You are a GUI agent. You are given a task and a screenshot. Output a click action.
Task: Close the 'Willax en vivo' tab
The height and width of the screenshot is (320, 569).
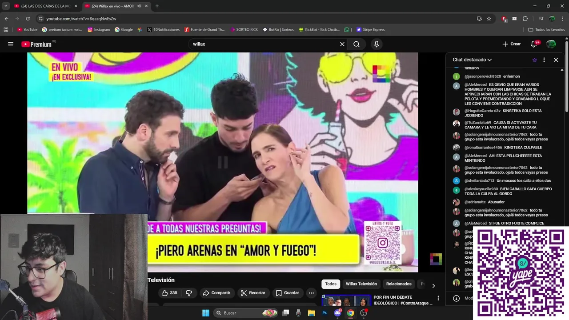coord(146,6)
